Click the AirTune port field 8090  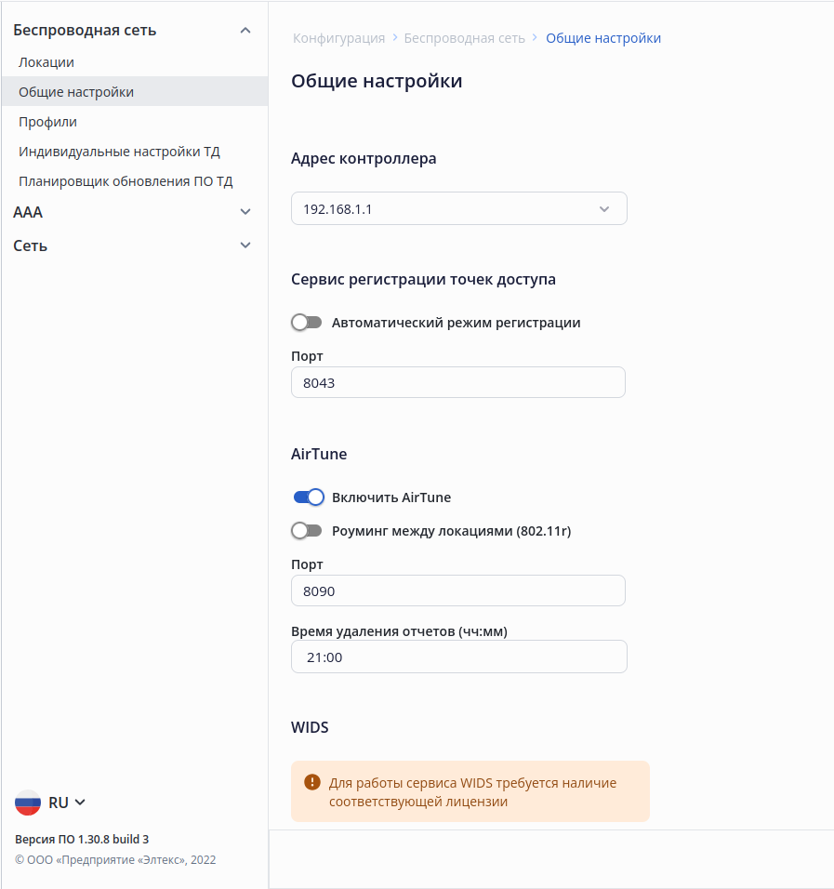point(458,590)
